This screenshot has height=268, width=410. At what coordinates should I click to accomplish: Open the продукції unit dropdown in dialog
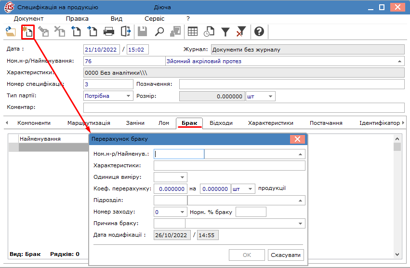(x=250, y=188)
